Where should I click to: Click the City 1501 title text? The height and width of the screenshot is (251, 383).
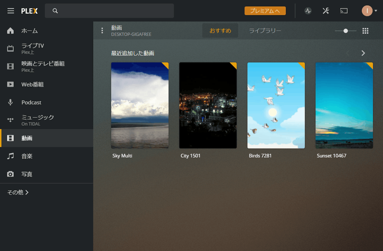[x=190, y=156]
